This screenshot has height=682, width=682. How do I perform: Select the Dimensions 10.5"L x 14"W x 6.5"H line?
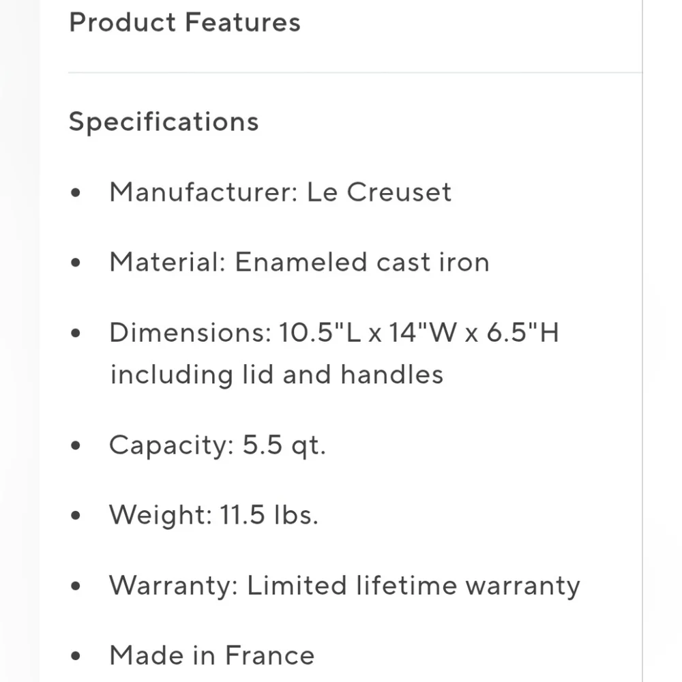tap(334, 333)
